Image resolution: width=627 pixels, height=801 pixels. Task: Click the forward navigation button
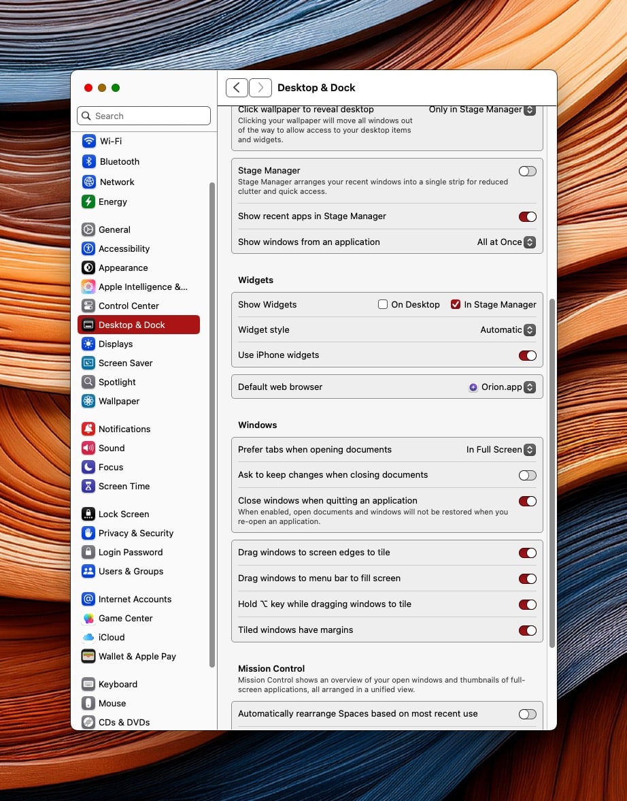click(260, 88)
